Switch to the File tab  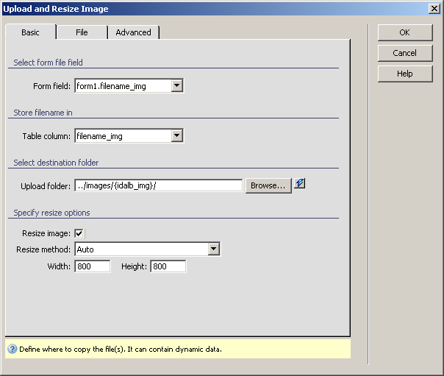pos(82,32)
